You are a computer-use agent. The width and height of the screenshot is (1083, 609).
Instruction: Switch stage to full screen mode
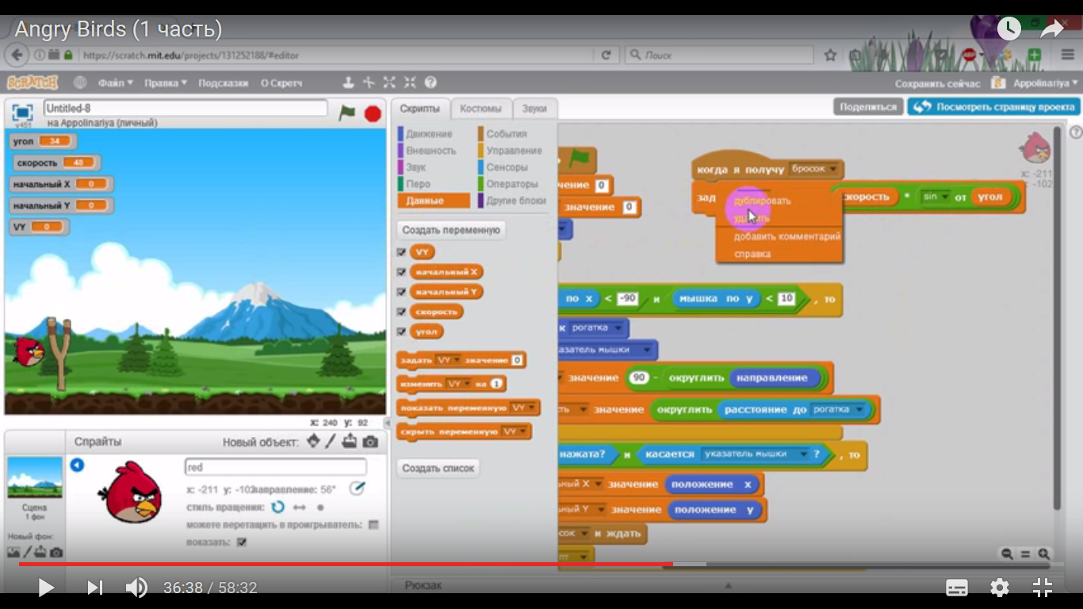tap(22, 112)
